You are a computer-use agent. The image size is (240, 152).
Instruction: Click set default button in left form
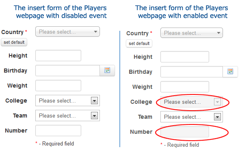pos(14,42)
